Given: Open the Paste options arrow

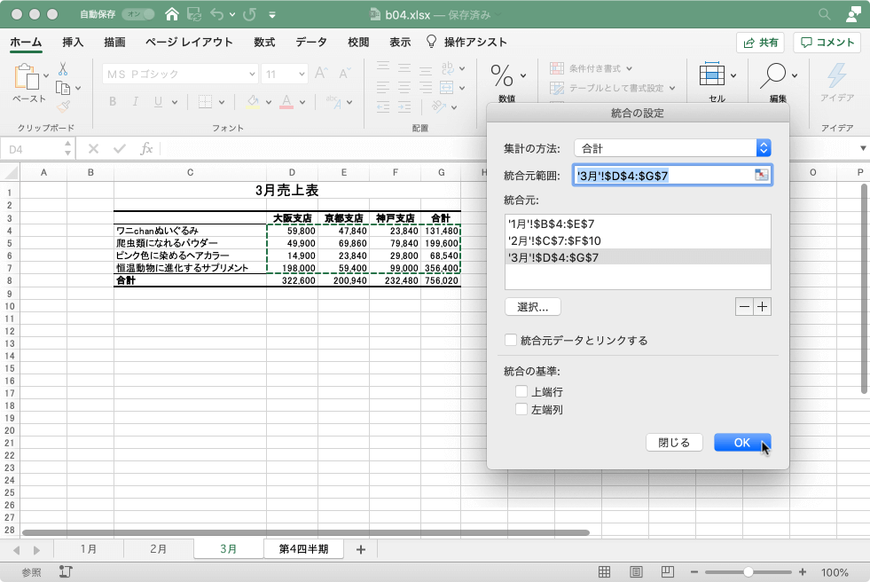Looking at the screenshot, I should tap(46, 75).
